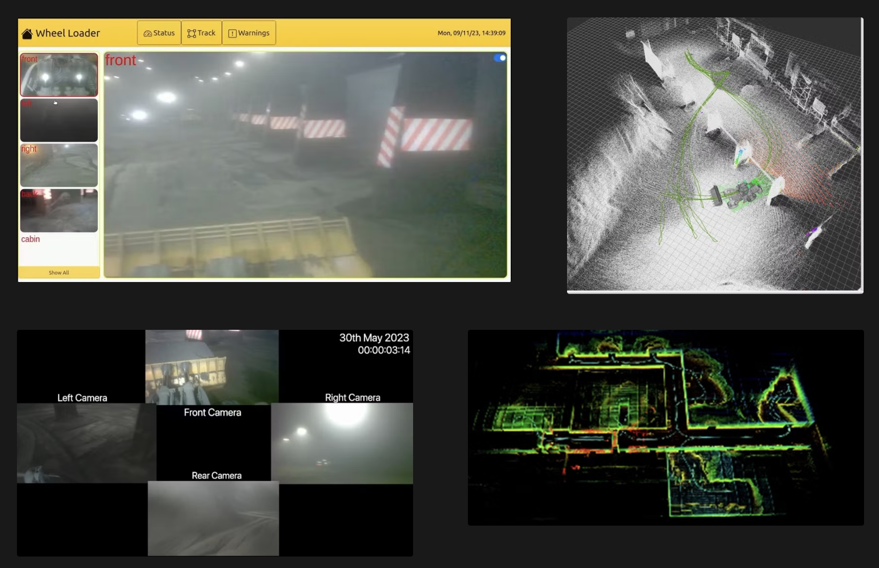The width and height of the screenshot is (879, 568).
Task: Click the 3D point cloud wheel loader model
Action: point(737,193)
